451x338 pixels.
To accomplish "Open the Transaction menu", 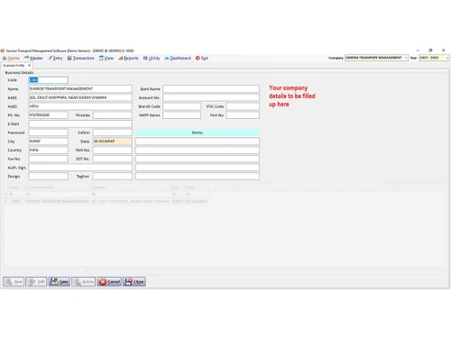I will click(80, 58).
